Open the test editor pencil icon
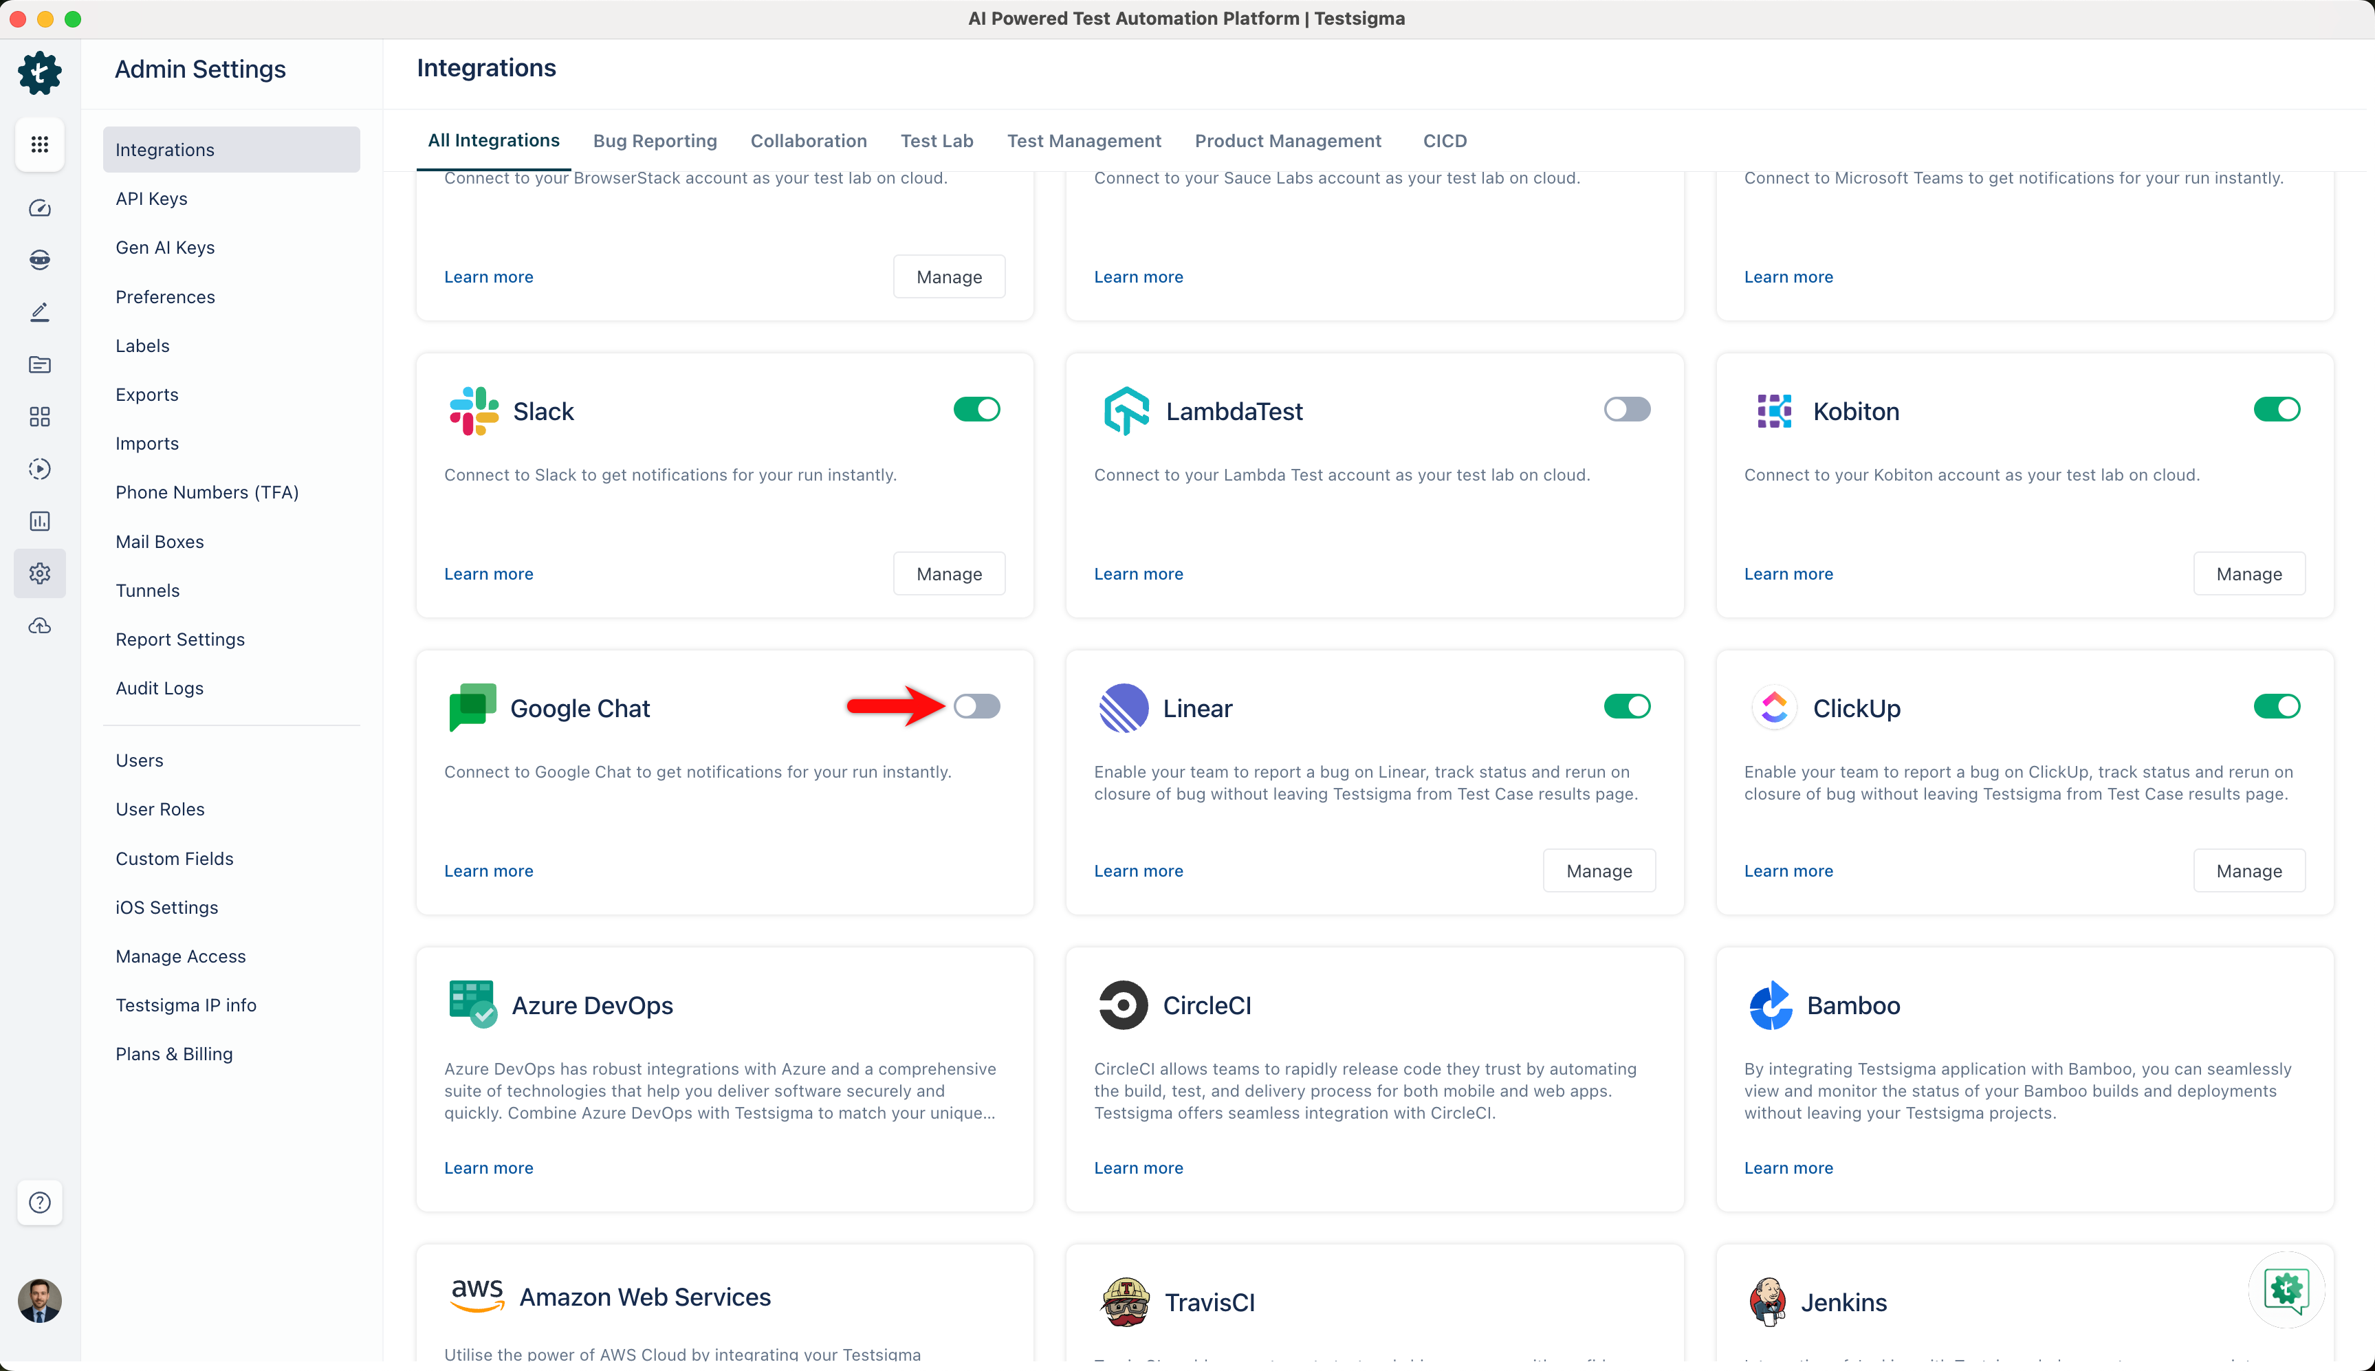 click(40, 311)
